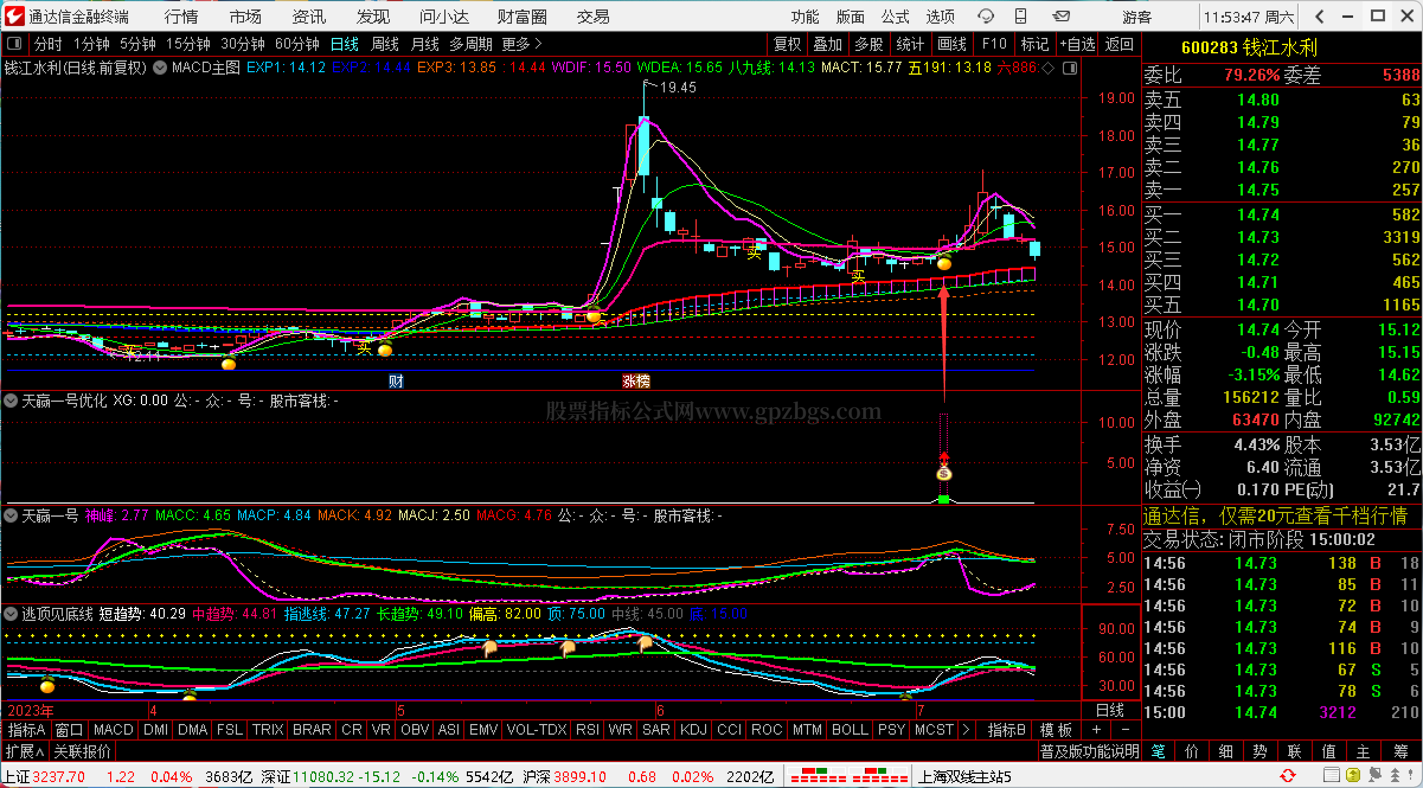Click the yellow coin icon in status bar
The image size is (1423, 788).
point(1353,776)
